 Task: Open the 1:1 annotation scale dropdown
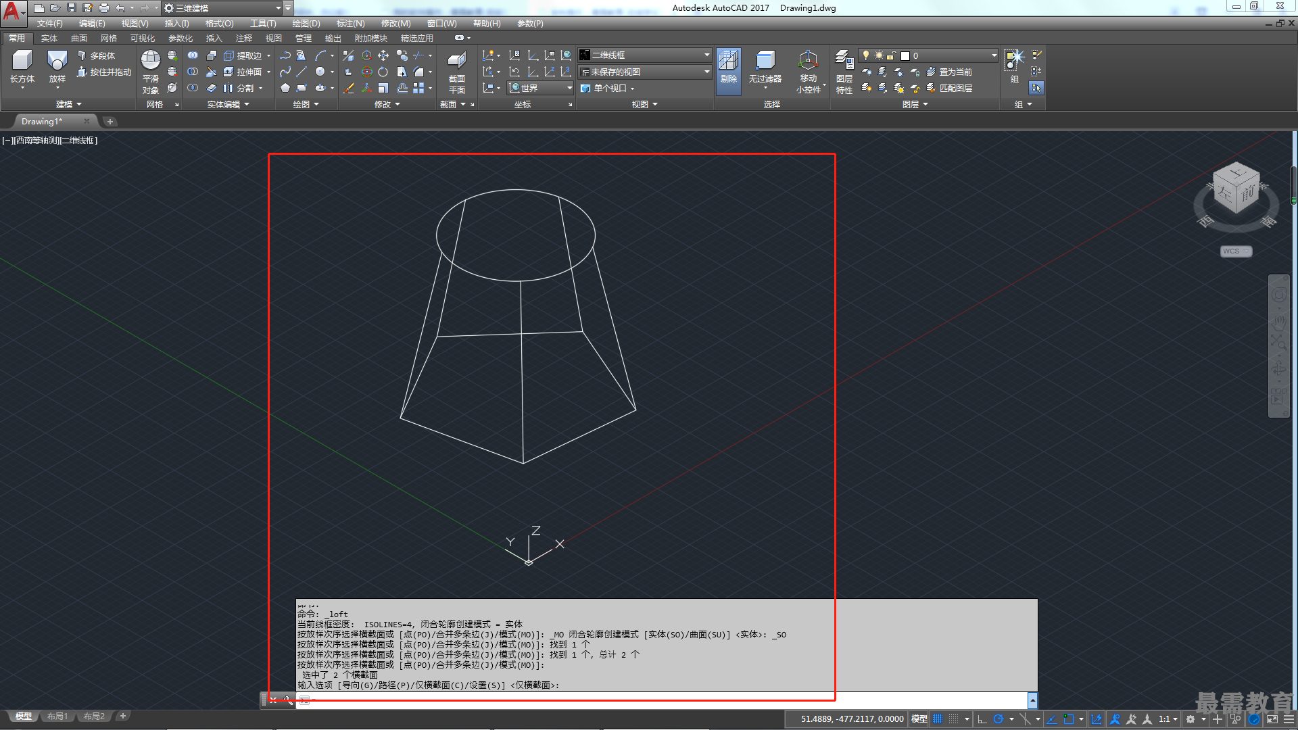coord(1168,719)
